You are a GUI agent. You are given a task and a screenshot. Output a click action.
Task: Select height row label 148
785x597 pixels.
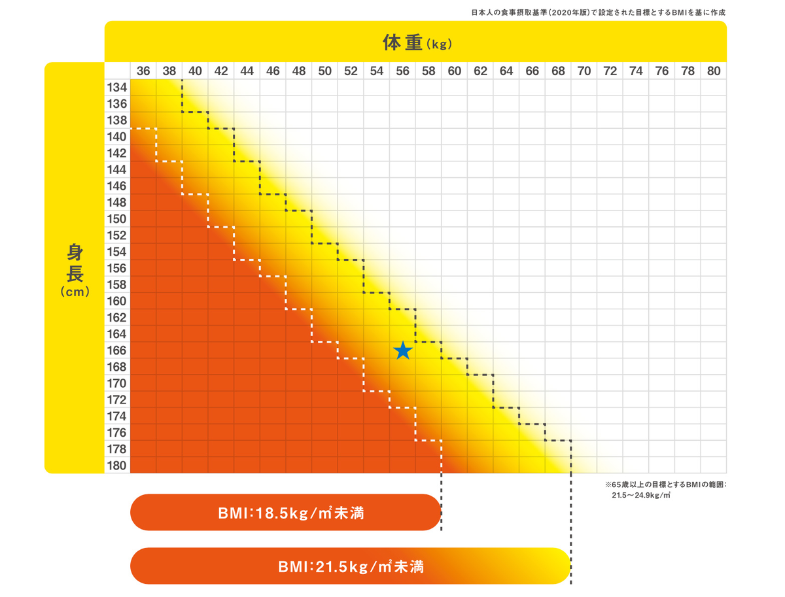(x=117, y=203)
